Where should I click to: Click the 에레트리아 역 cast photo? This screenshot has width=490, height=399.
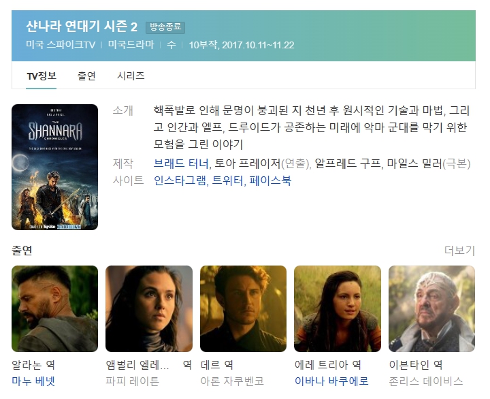(x=338, y=308)
